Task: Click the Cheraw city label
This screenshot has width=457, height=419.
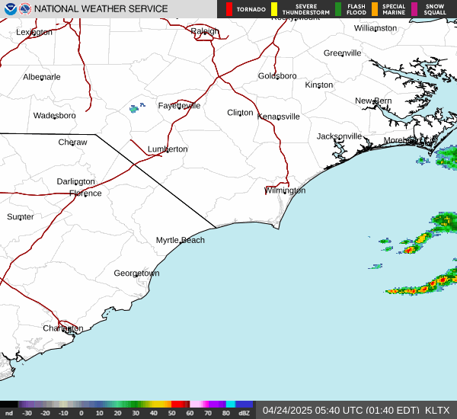Action: [x=72, y=142]
